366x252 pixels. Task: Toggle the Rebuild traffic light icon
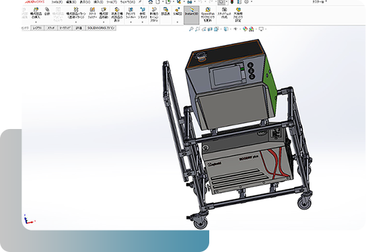pyautogui.click(x=232, y=2)
